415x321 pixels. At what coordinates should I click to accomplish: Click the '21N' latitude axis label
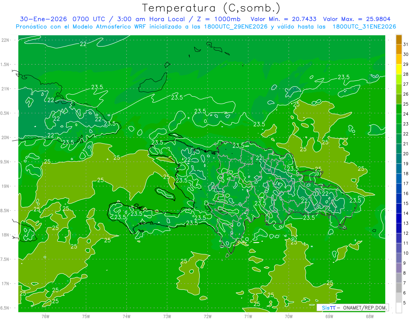click(5, 89)
